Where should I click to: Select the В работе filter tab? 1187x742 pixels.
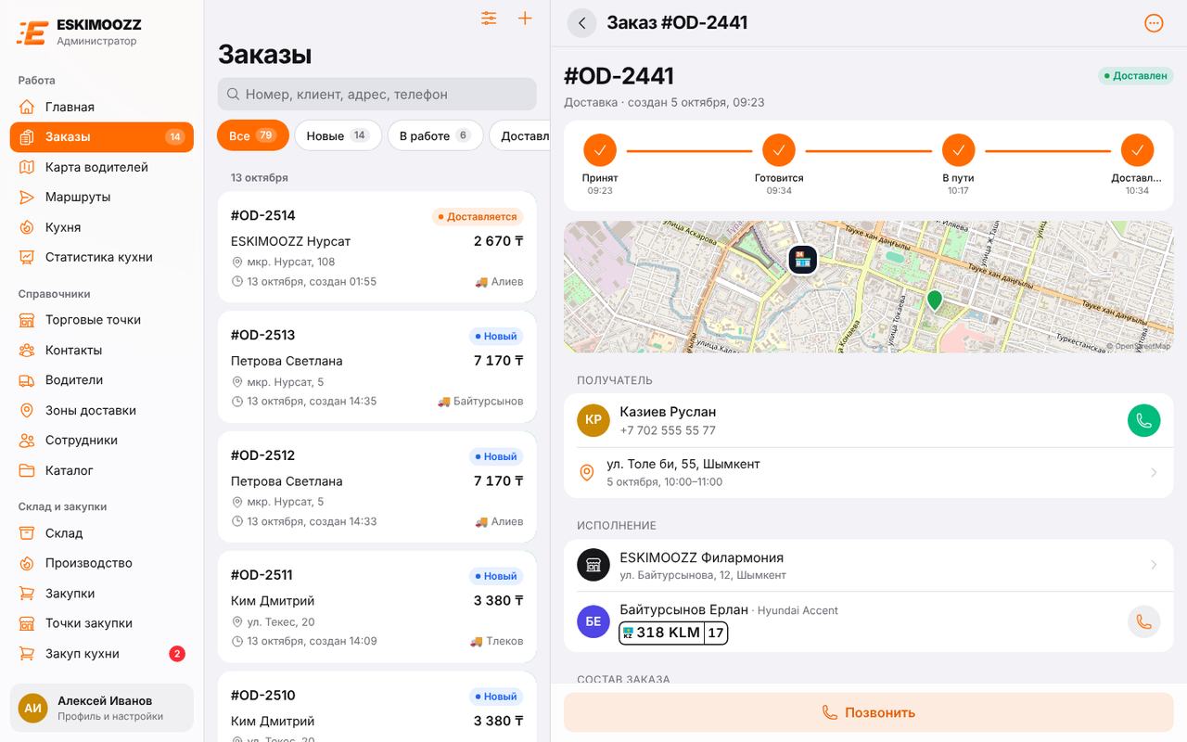[x=435, y=135]
